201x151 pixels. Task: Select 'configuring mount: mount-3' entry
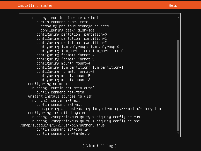pyautogui.click(x=63, y=80)
